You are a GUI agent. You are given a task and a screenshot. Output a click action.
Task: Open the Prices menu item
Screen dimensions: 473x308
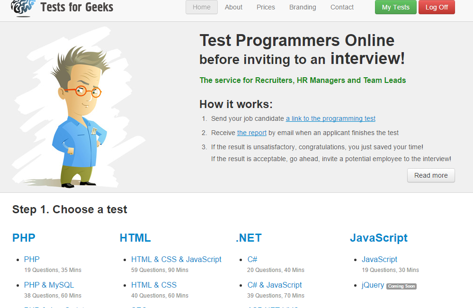pyautogui.click(x=266, y=7)
